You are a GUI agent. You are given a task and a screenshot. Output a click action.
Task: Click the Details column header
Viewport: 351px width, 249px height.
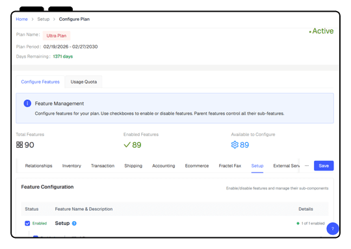coord(305,209)
